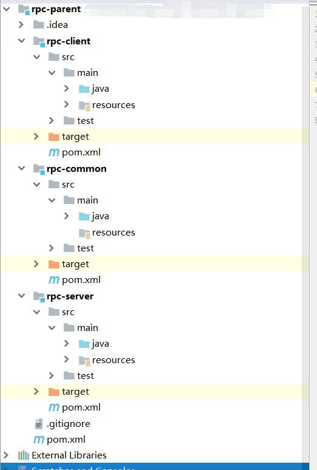Select rpc-common module in tree
This screenshot has height=470, width=317.
click(76, 169)
